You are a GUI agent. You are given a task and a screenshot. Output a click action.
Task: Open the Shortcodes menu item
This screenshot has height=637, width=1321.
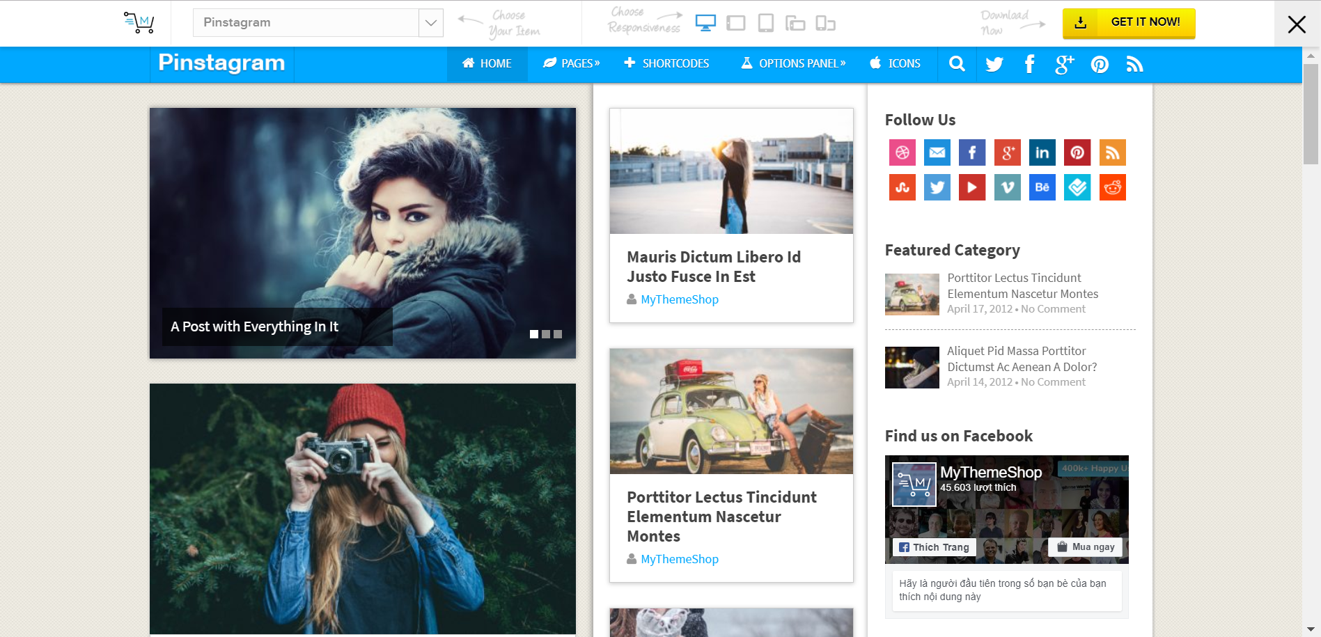click(666, 63)
